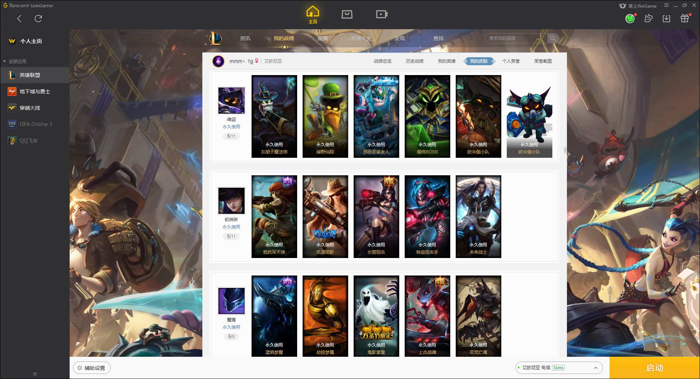
Task: Select 地下城与勇士 in the sidebar
Action: (x=35, y=91)
